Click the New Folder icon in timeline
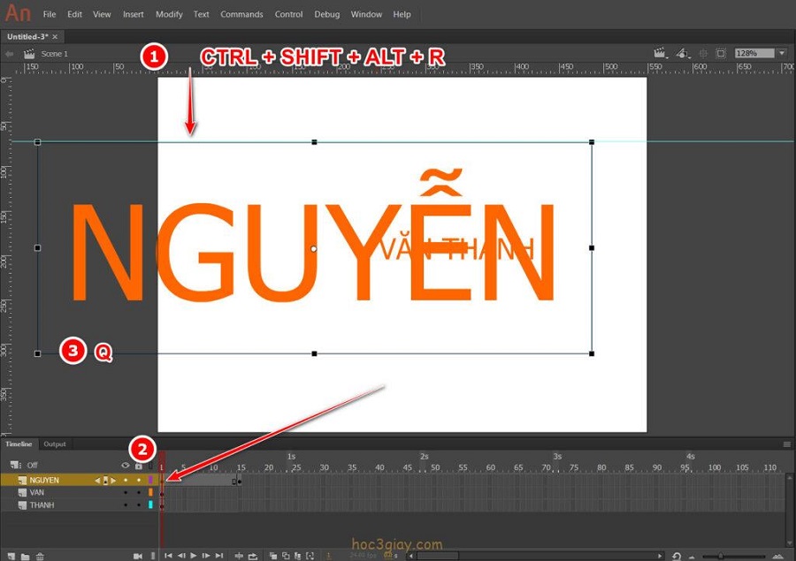Image resolution: width=796 pixels, height=561 pixels. pos(26,556)
